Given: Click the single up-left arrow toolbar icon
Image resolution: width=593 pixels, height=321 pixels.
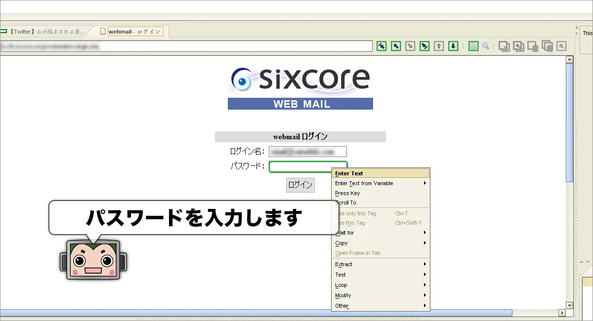Looking at the screenshot, I should (396, 46).
